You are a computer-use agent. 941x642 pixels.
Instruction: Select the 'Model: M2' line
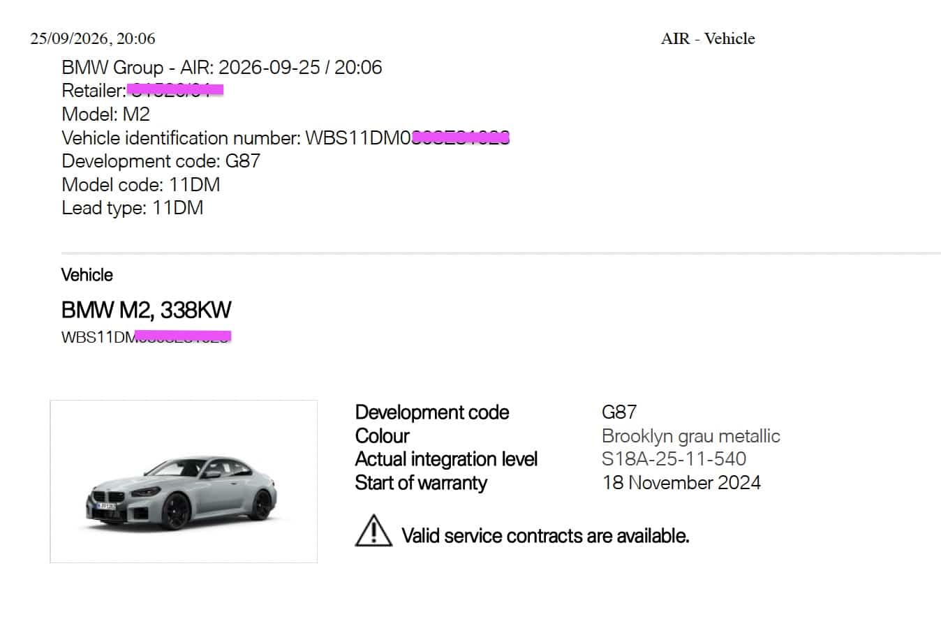pyautogui.click(x=105, y=114)
